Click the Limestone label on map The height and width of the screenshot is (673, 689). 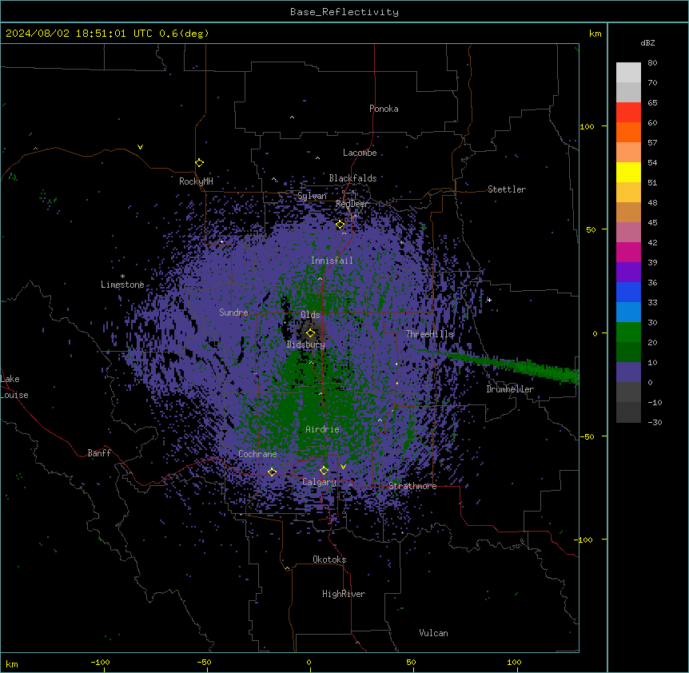tap(122, 285)
